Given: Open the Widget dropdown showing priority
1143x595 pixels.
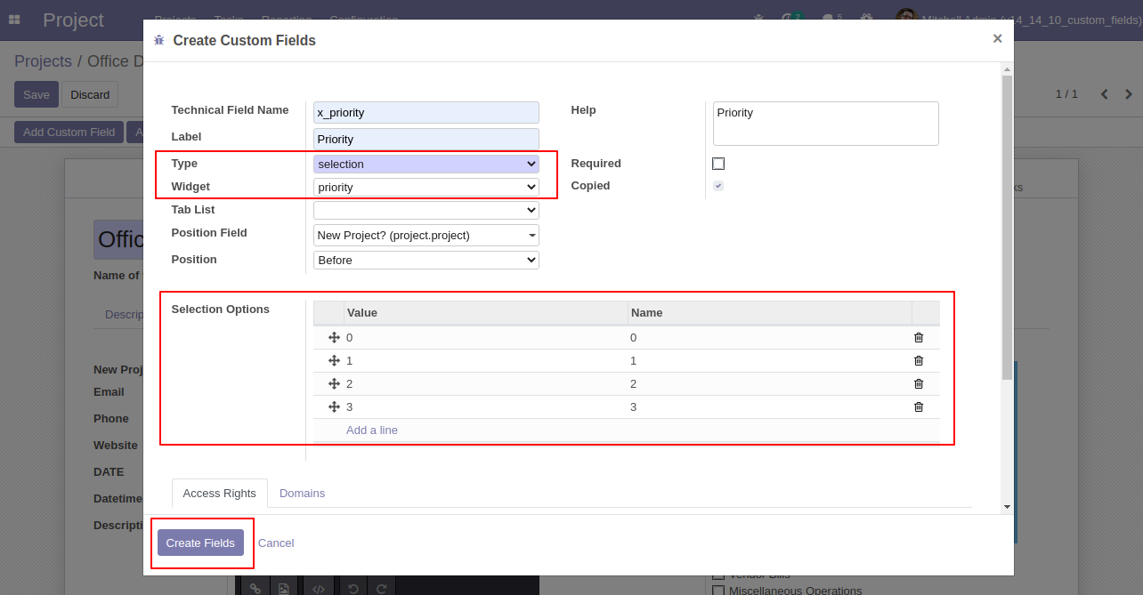Looking at the screenshot, I should pyautogui.click(x=426, y=187).
